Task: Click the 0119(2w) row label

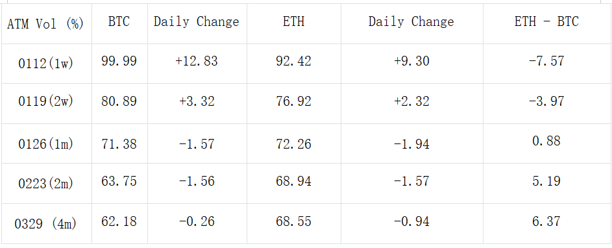Action: [x=45, y=102]
